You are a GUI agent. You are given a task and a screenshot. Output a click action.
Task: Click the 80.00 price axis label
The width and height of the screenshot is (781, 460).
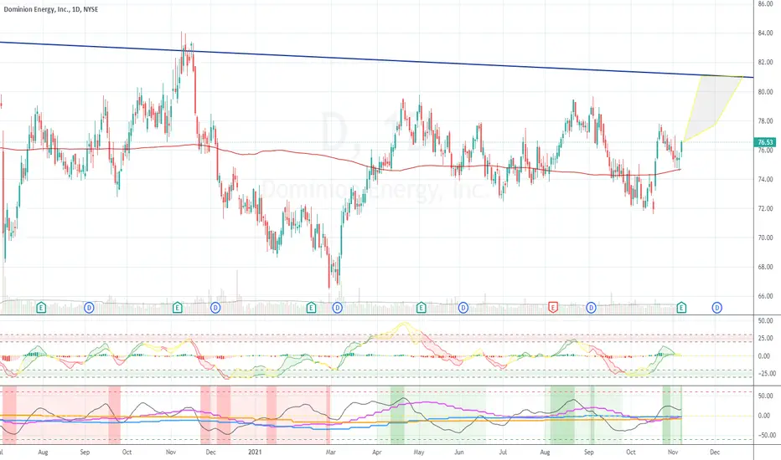click(765, 92)
